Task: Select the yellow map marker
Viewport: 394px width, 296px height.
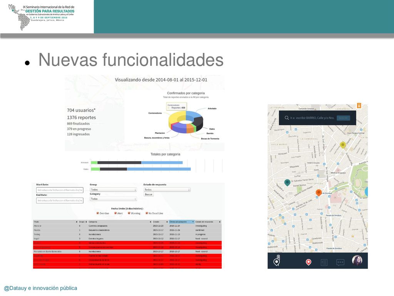Action: [342, 145]
